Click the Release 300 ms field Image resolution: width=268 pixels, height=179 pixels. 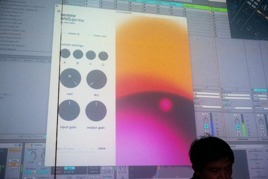tap(94, 172)
